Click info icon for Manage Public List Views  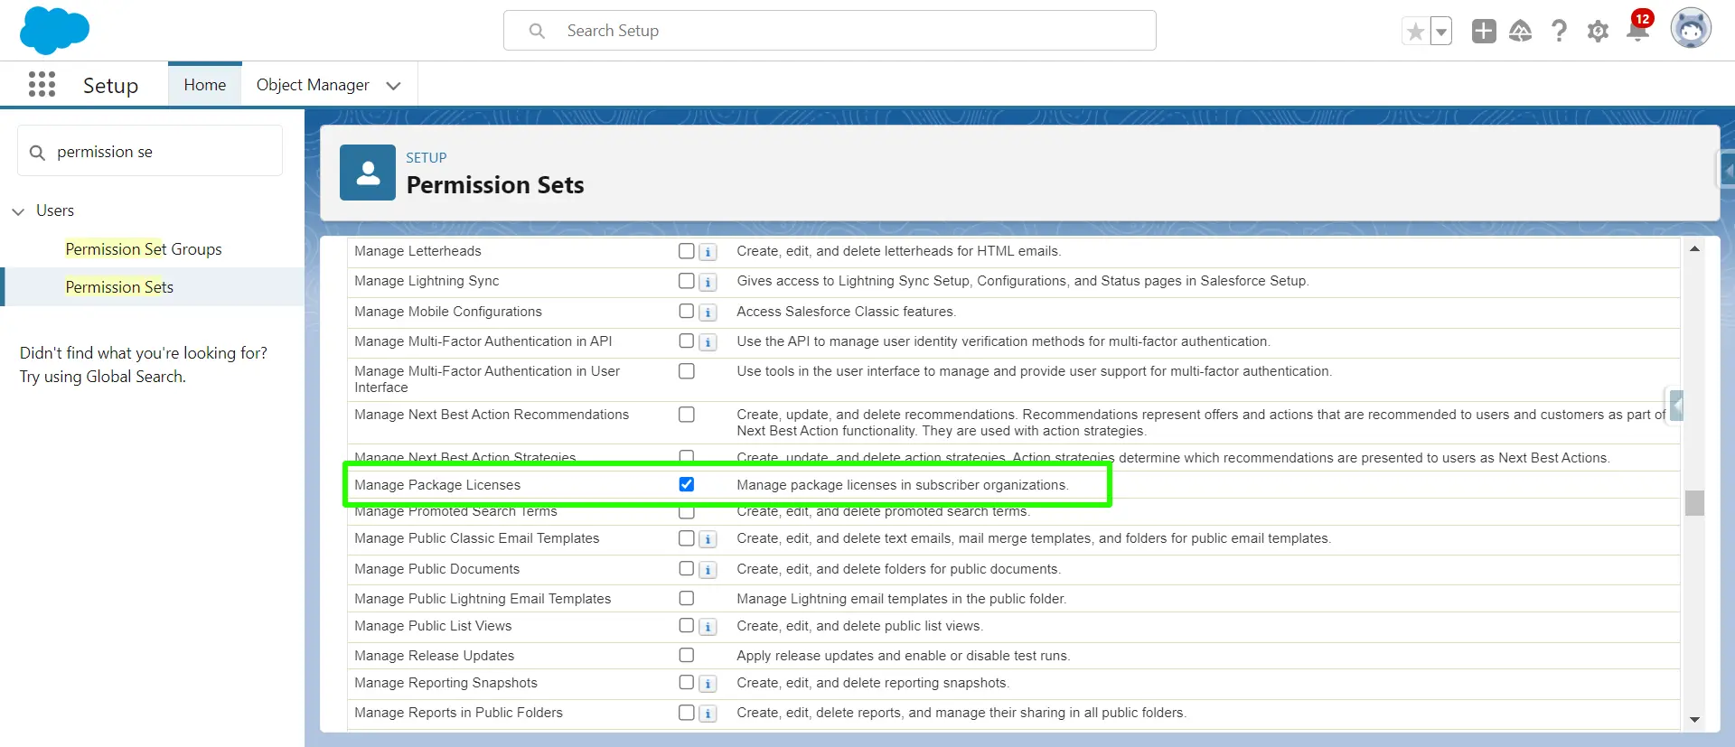[708, 627]
